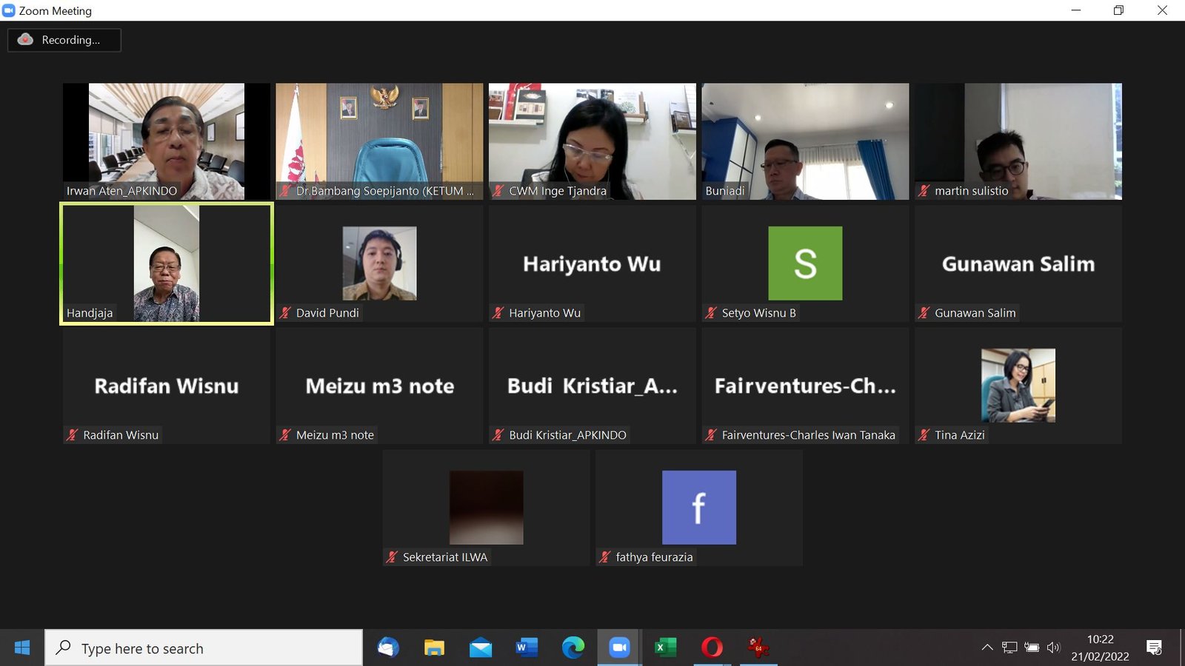Viewport: 1185px width, 666px height.
Task: Open Windows Start menu
Action: coord(22,648)
